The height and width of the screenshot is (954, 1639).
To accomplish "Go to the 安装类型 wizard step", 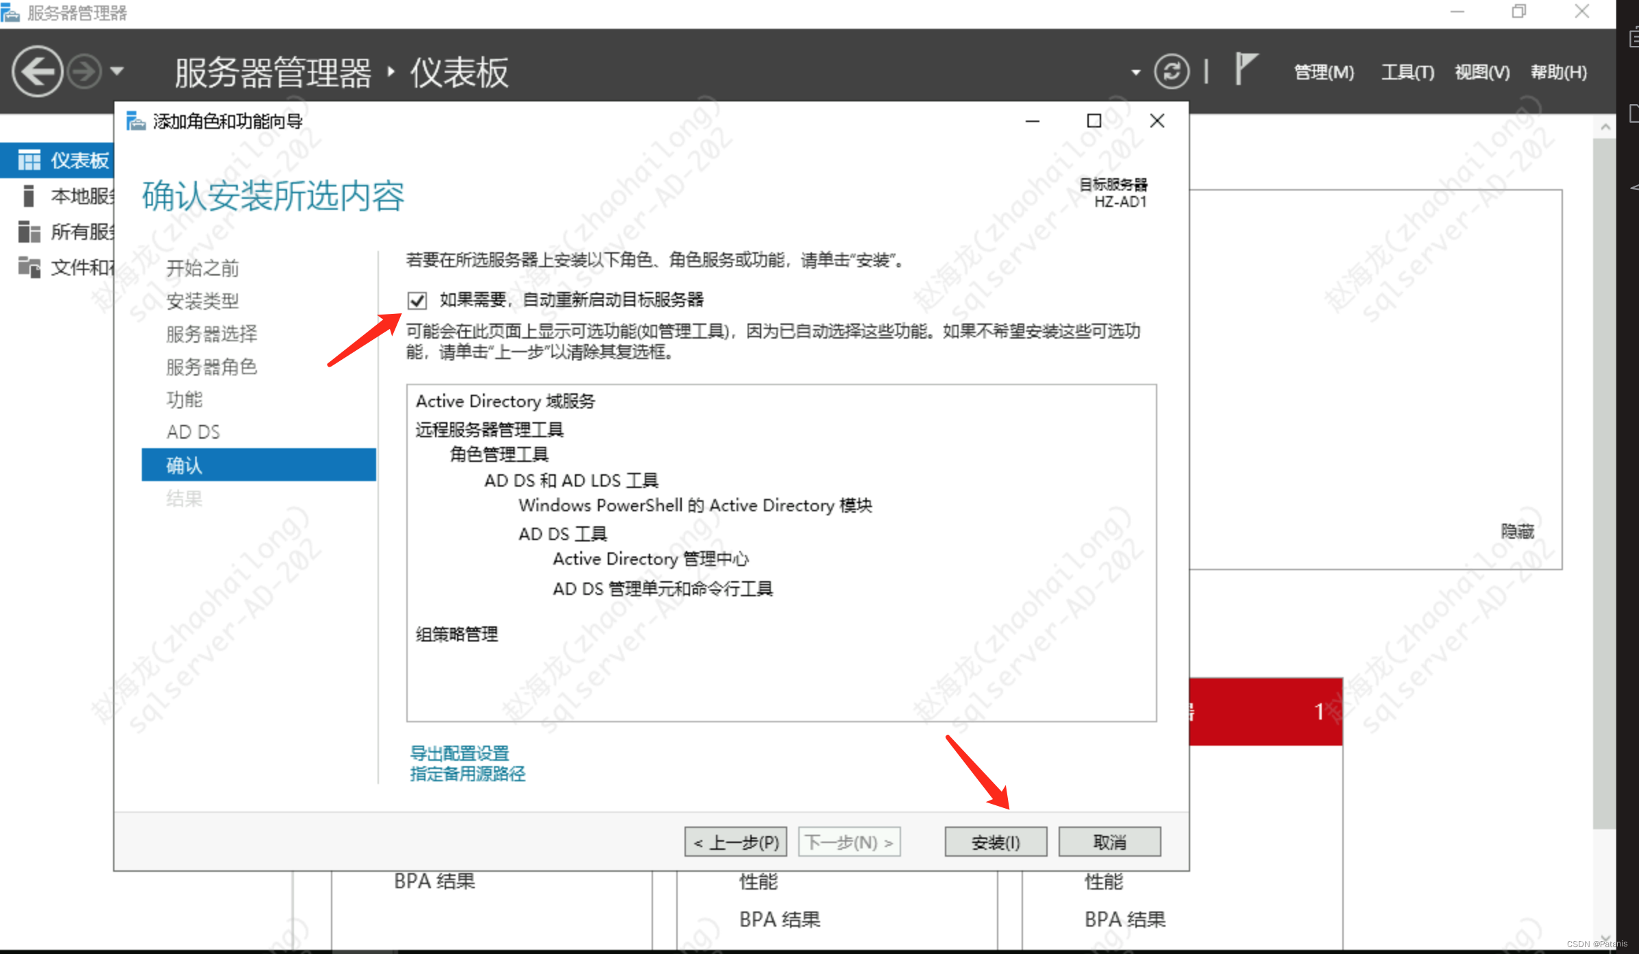I will [x=203, y=301].
